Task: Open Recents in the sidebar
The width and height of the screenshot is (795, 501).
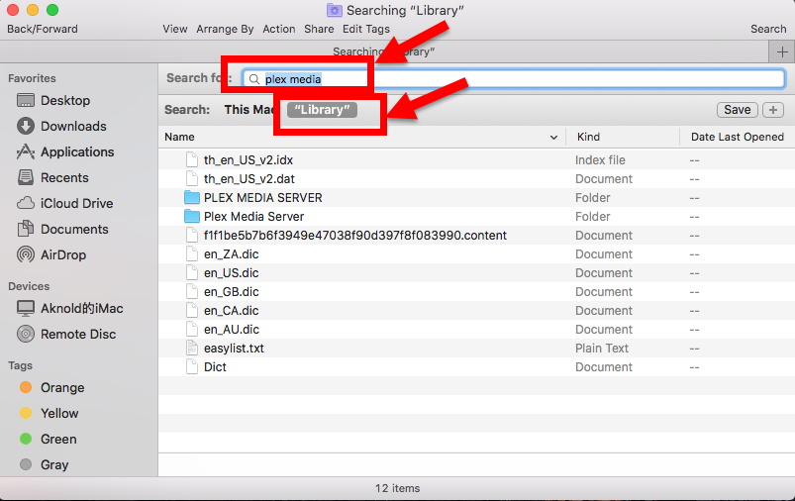Action: click(26, 178)
